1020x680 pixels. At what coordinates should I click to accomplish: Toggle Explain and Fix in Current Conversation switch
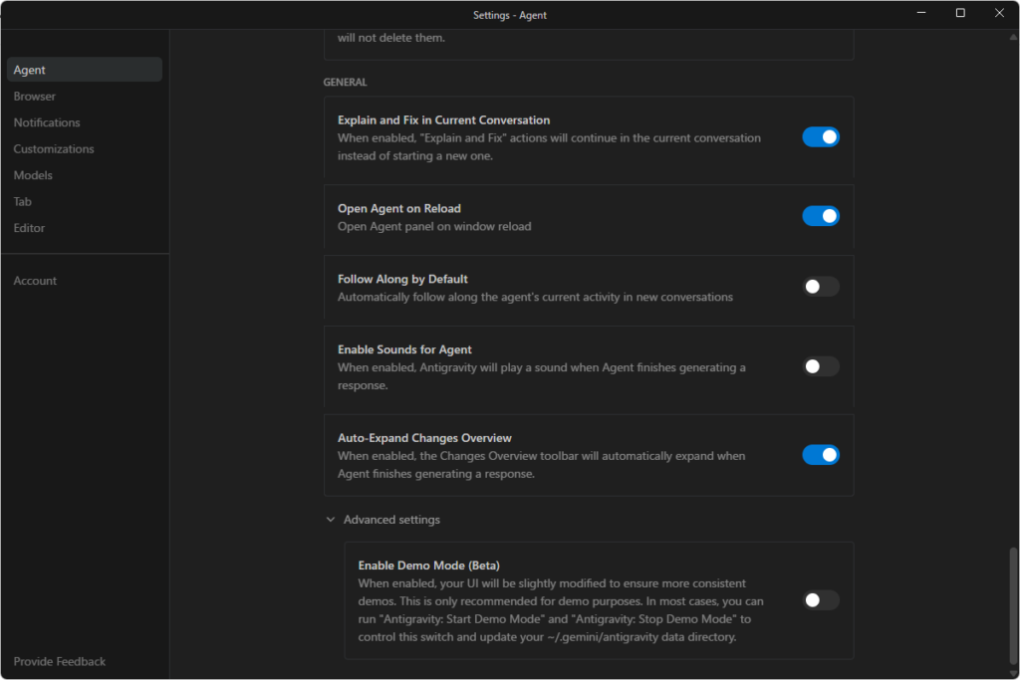coord(821,137)
